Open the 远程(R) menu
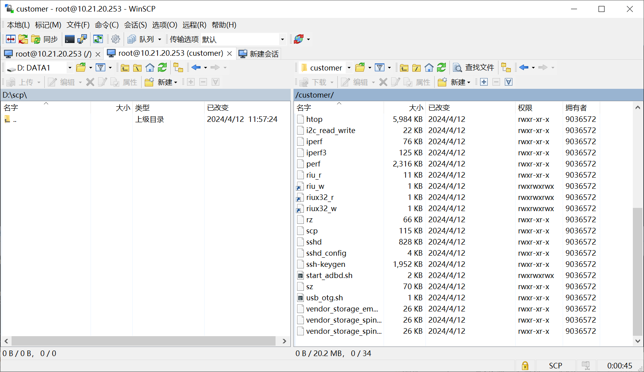Viewport: 644px width, 372px height. coord(195,25)
